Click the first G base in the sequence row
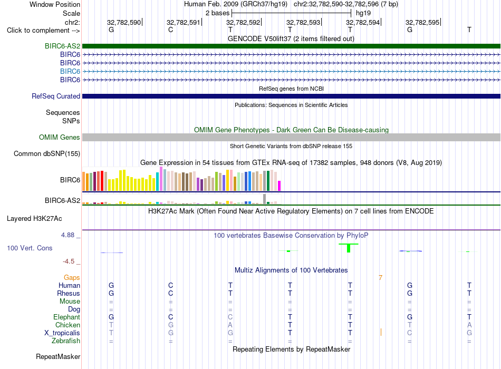The width and height of the screenshot is (501, 369). pos(111,30)
